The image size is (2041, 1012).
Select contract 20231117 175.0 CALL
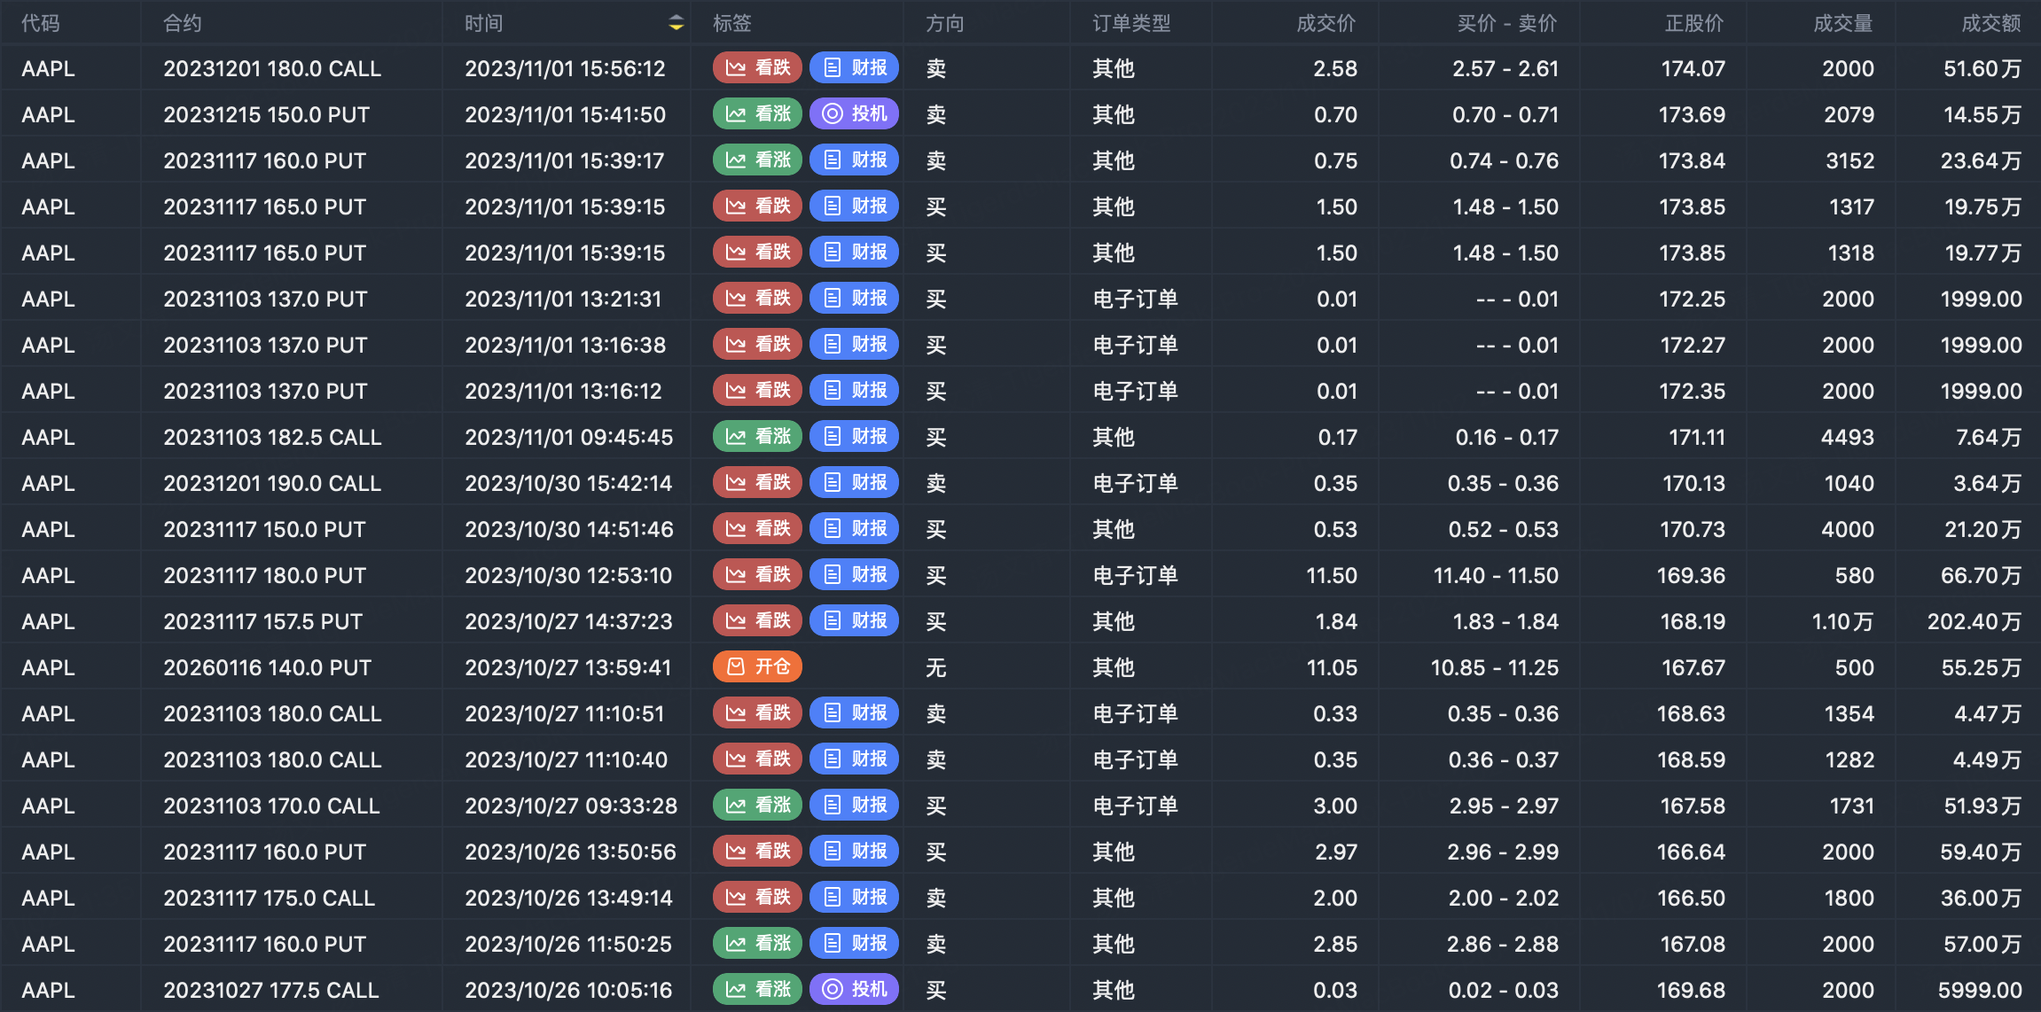[x=270, y=898]
